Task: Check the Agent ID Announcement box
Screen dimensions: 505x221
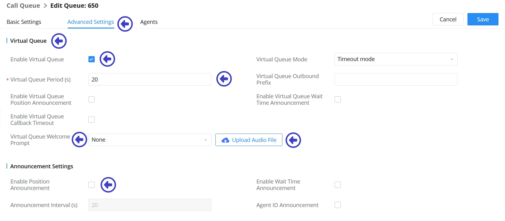Action: click(338, 205)
